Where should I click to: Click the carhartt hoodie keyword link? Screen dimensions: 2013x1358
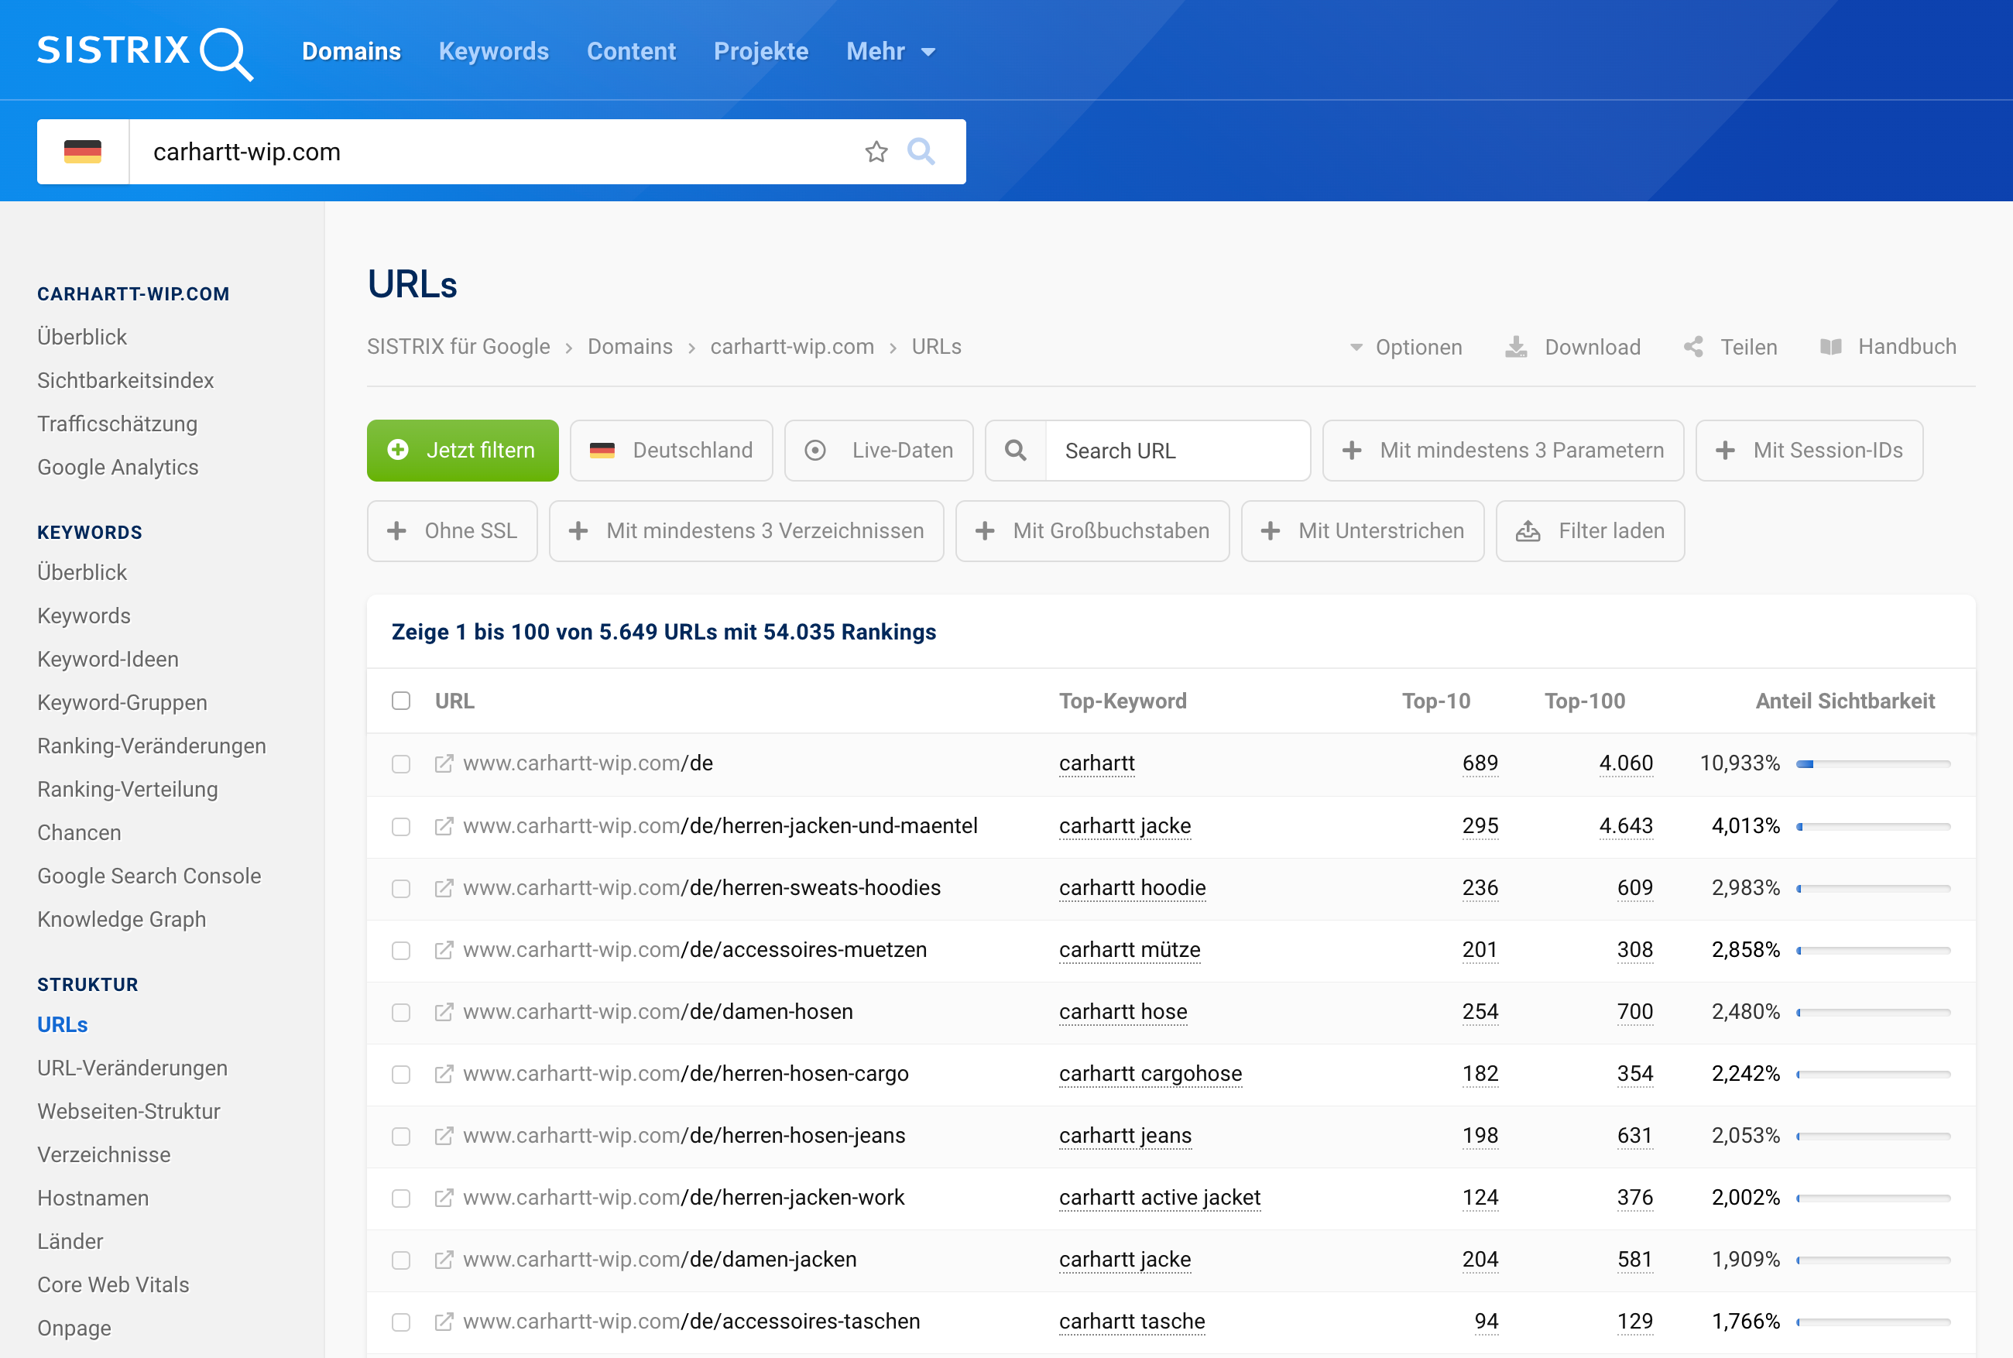coord(1133,888)
